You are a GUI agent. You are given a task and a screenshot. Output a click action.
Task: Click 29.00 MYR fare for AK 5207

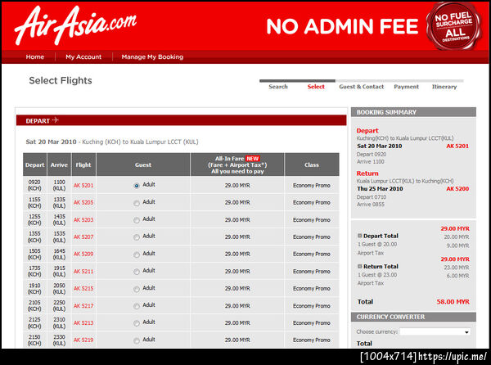pos(237,237)
